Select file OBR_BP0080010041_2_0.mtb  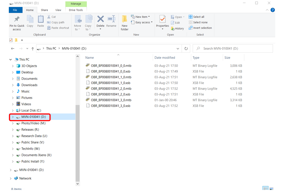point(111,89)
